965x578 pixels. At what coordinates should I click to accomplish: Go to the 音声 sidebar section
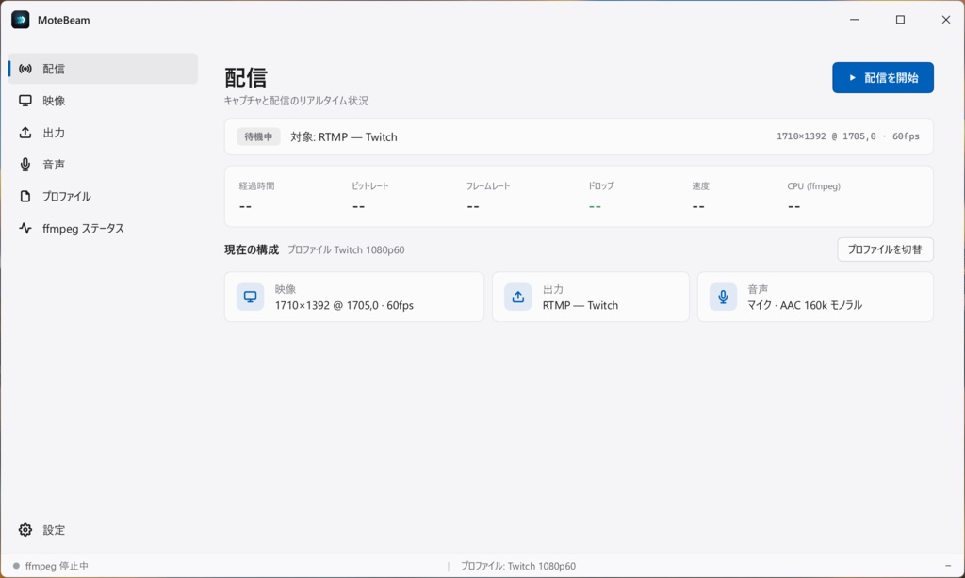(x=104, y=164)
